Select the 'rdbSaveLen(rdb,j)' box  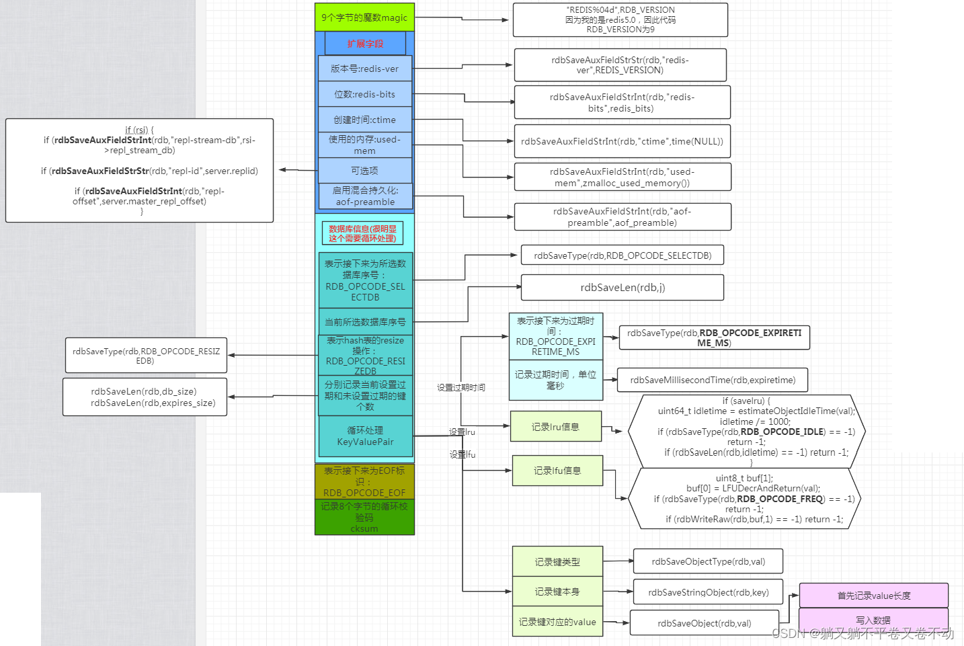point(622,287)
